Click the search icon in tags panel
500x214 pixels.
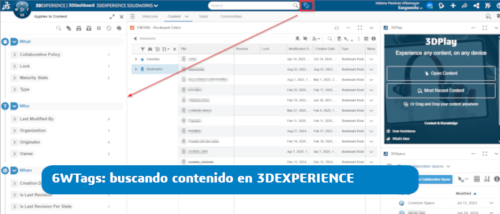59,29
